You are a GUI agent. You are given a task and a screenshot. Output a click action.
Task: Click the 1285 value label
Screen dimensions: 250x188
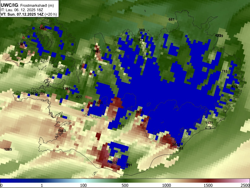pos(8,149)
